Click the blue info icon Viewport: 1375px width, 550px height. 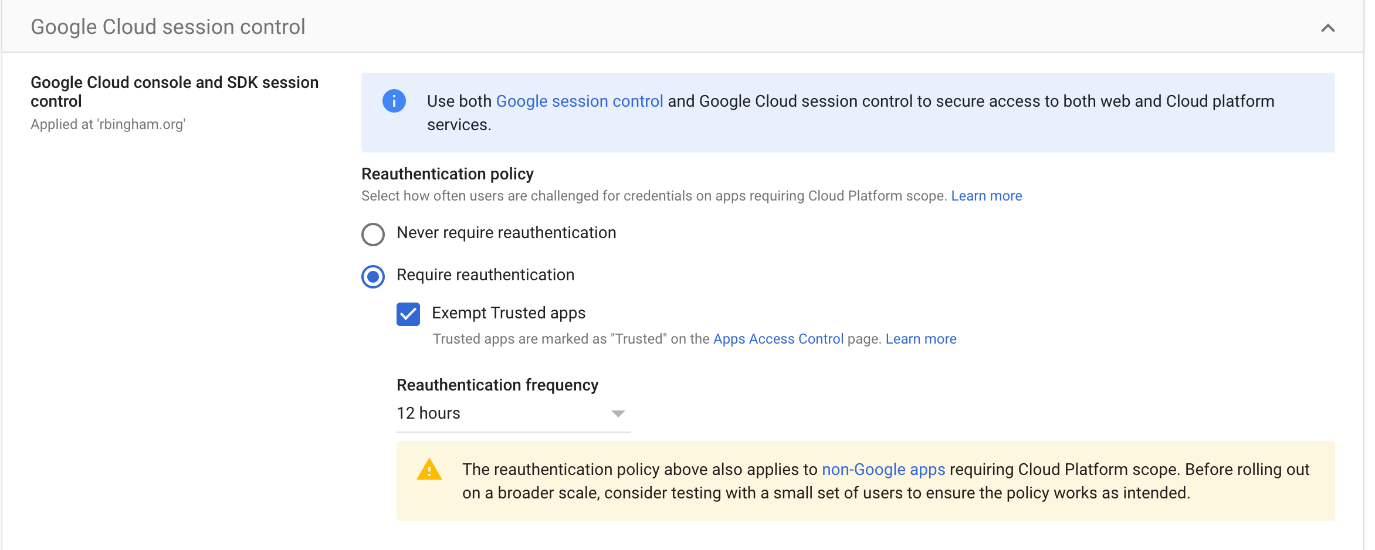pyautogui.click(x=394, y=101)
